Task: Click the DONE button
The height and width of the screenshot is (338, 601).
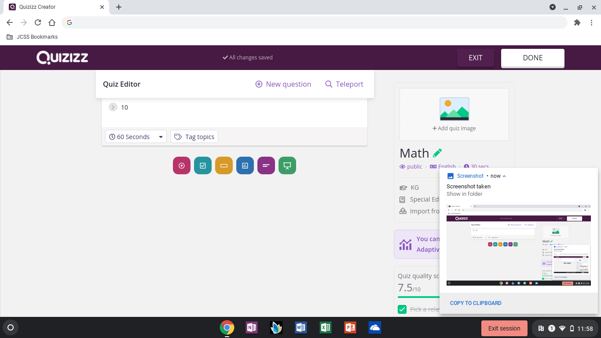Action: (x=533, y=58)
